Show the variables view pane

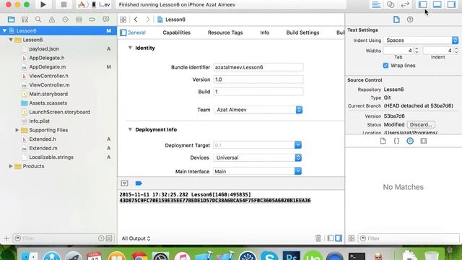click(331, 238)
